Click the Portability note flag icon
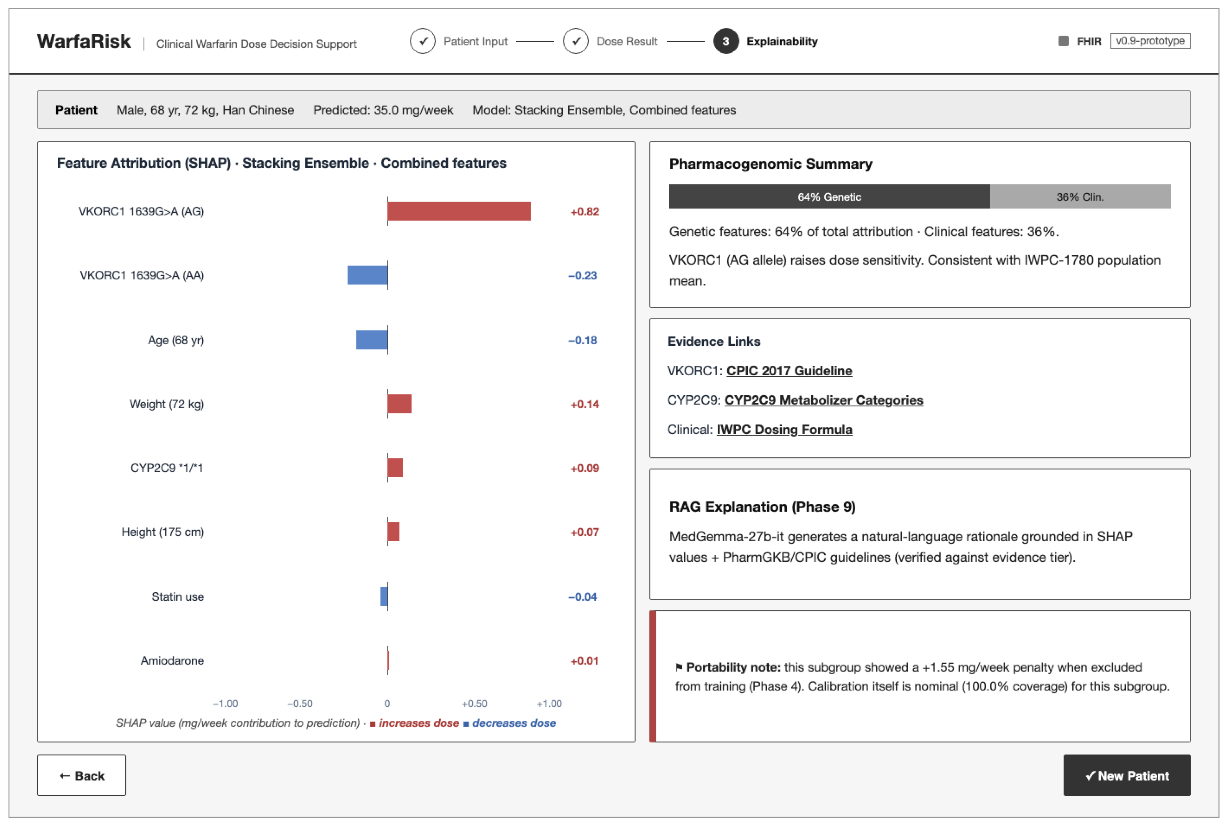 coord(679,668)
